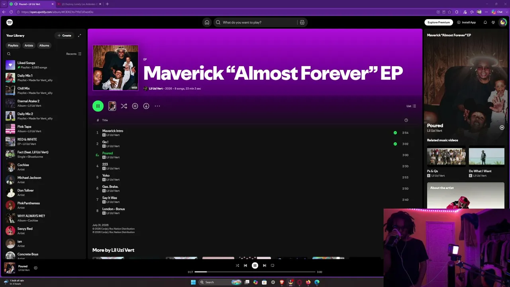
Task: Pause playback with the green EP button
Action: [98, 106]
